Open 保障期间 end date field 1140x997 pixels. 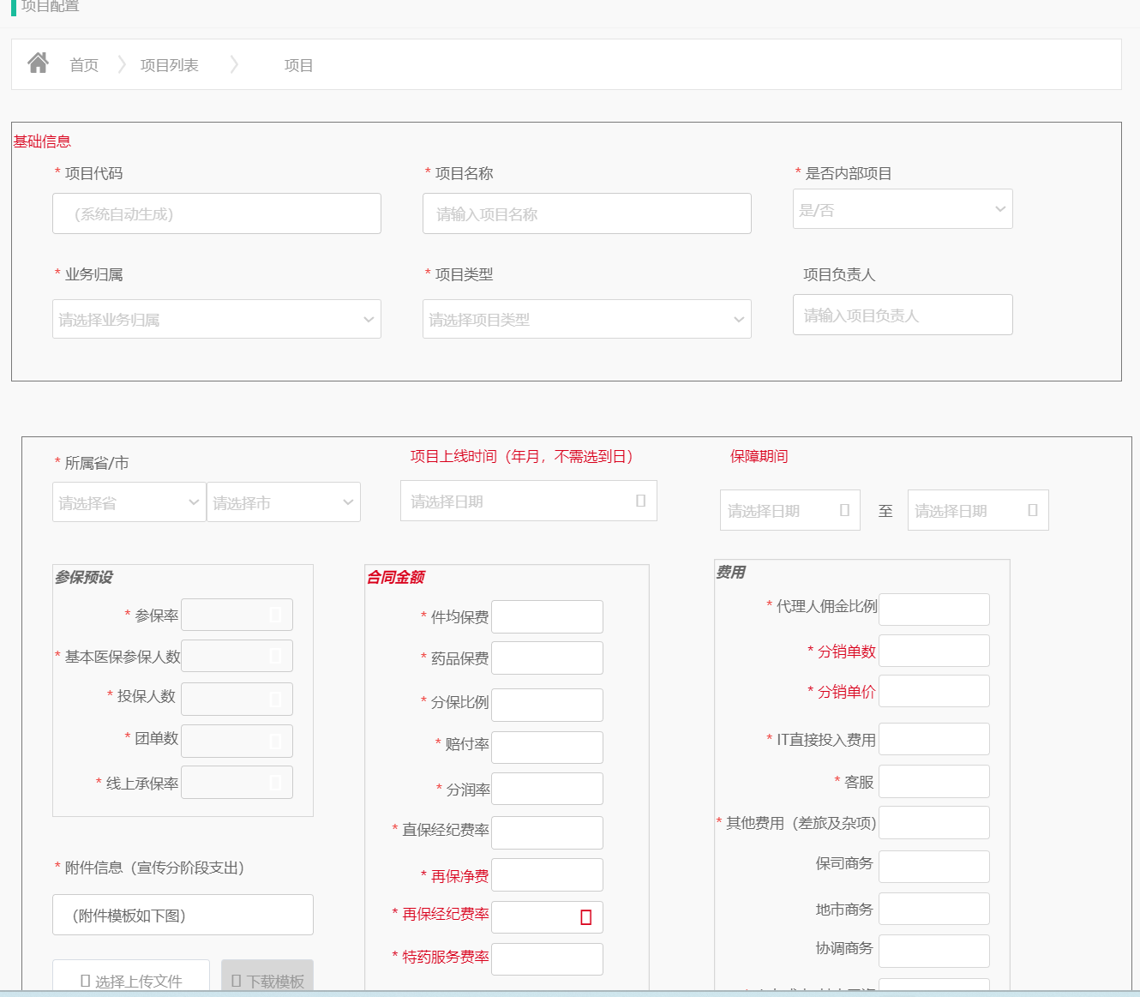point(978,510)
